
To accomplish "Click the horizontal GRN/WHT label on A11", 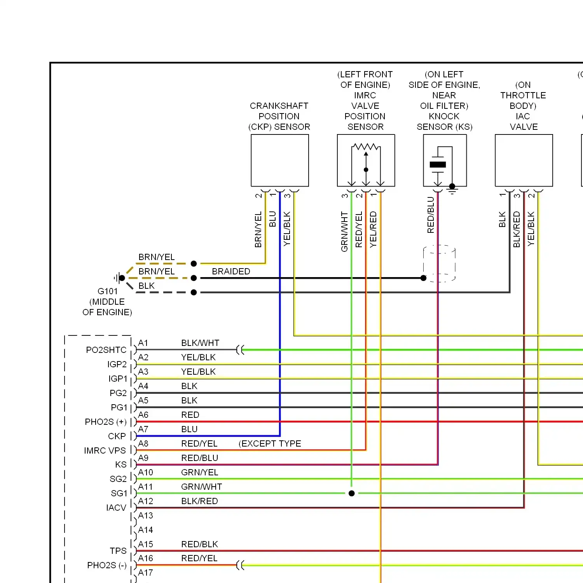I will [201, 487].
